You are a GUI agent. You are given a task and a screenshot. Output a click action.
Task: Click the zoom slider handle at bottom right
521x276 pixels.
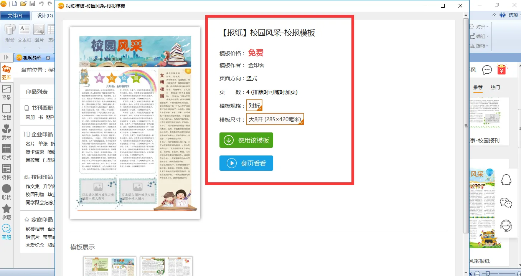coord(488,273)
